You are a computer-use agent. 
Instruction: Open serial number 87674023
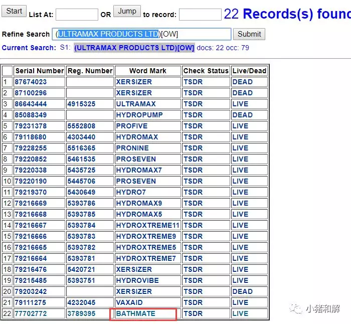(31, 82)
